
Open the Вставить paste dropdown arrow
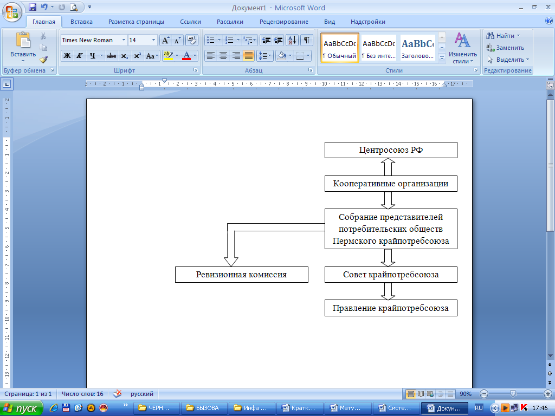(x=23, y=61)
